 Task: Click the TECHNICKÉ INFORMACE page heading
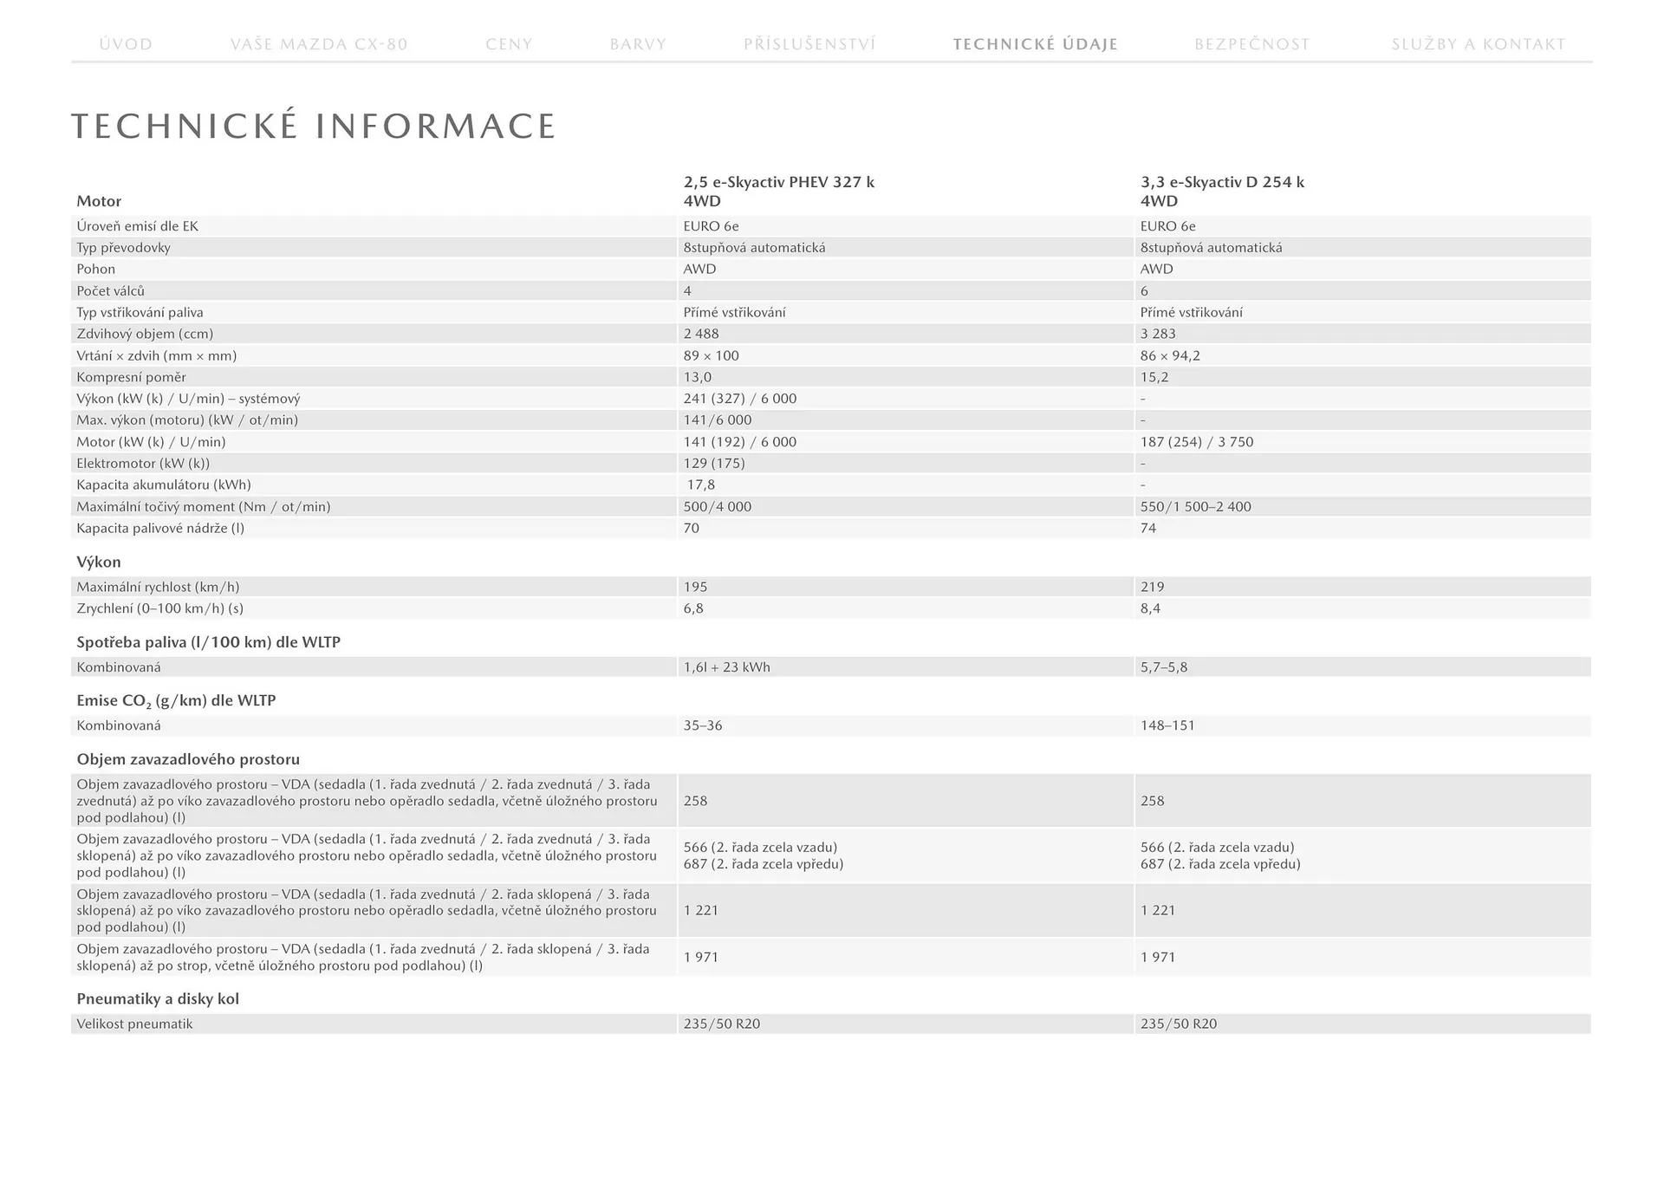313,127
